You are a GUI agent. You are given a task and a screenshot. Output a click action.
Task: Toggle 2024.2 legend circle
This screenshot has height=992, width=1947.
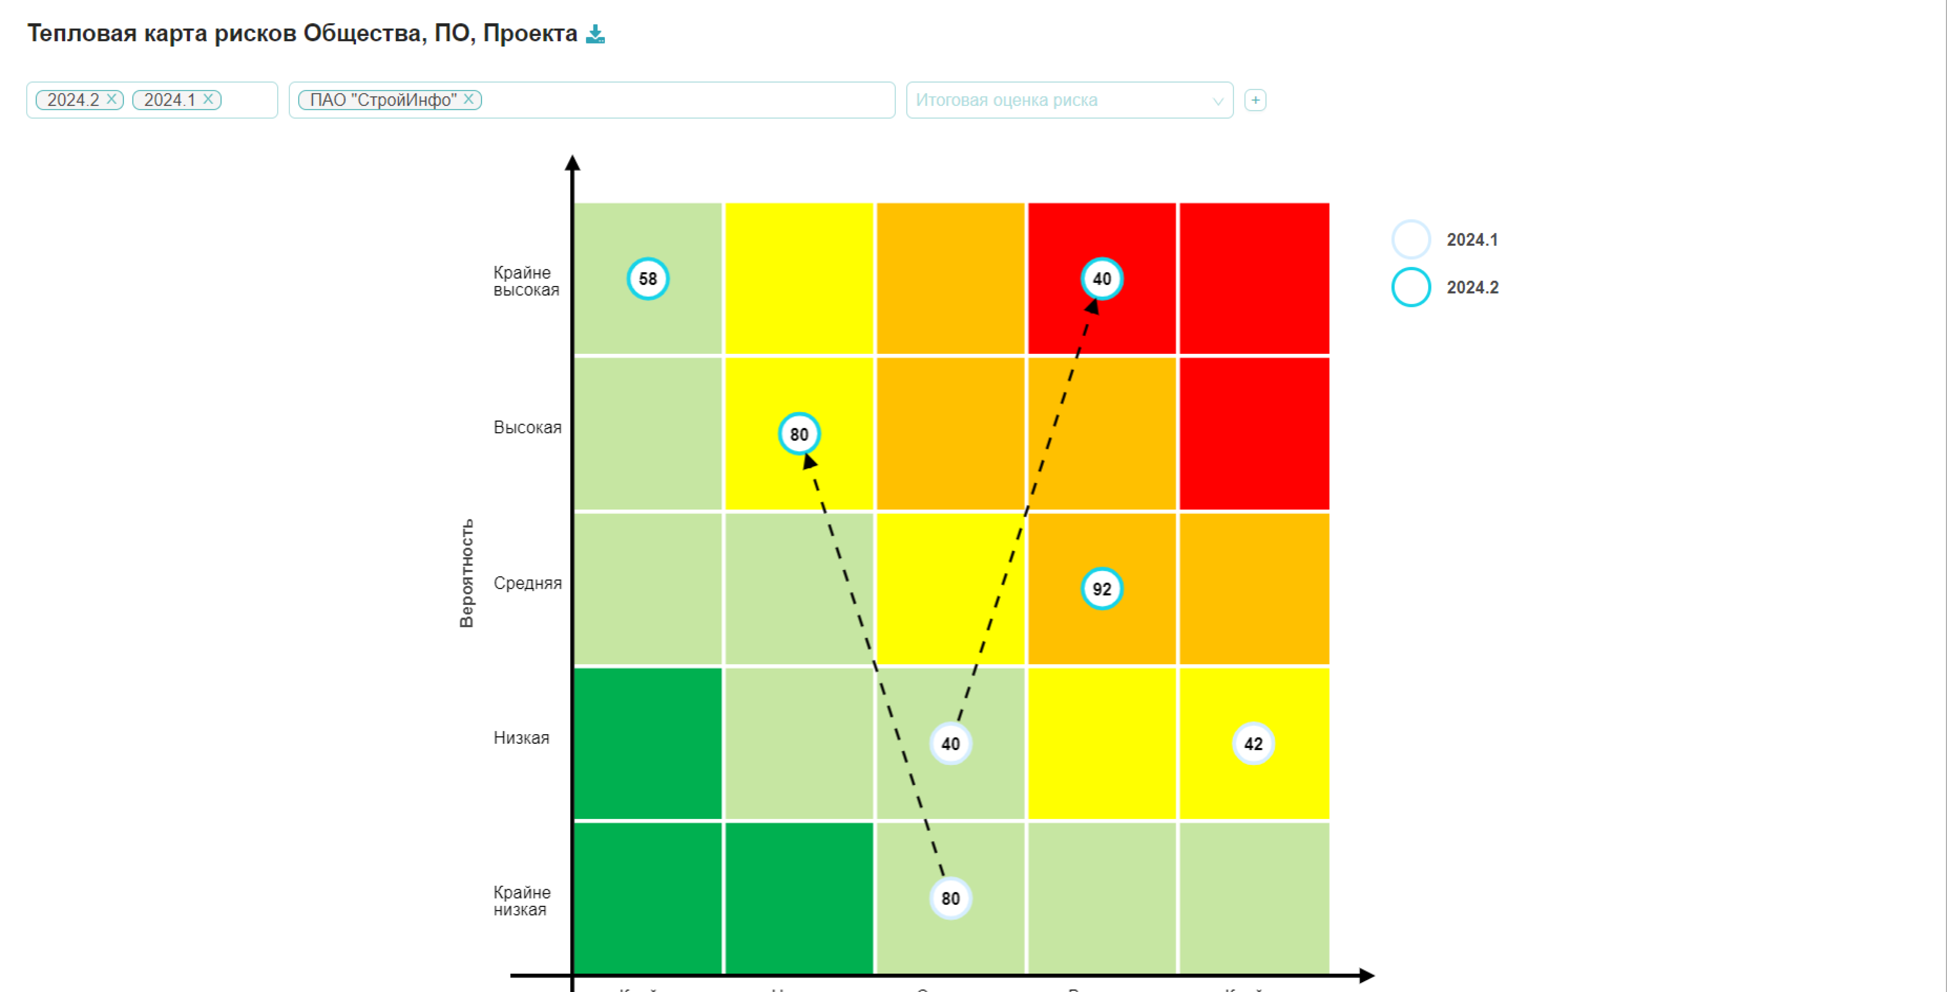pyautogui.click(x=1411, y=287)
